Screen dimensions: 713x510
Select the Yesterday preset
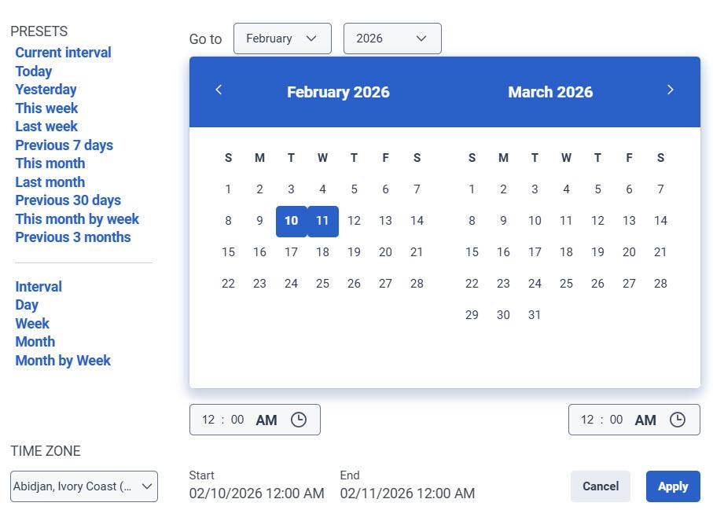[x=46, y=89]
